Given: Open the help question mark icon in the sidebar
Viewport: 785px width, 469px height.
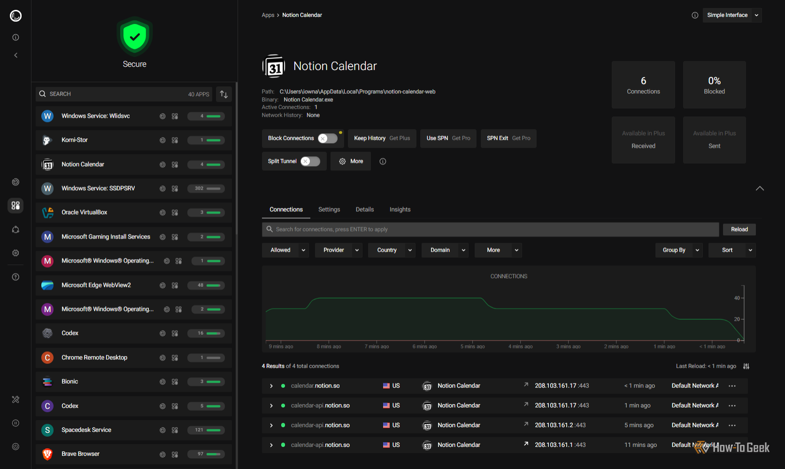Looking at the screenshot, I should tap(15, 277).
